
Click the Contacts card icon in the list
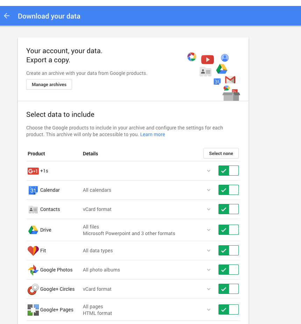(x=33, y=210)
